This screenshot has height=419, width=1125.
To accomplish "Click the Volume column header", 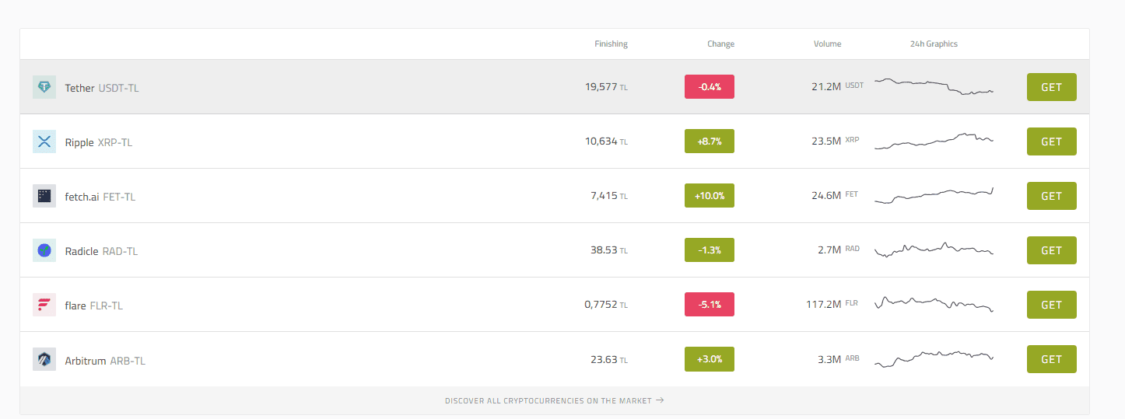I will [x=827, y=44].
